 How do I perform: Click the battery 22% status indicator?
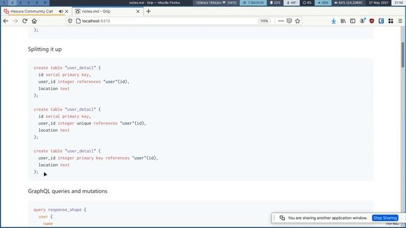(x=275, y=3)
